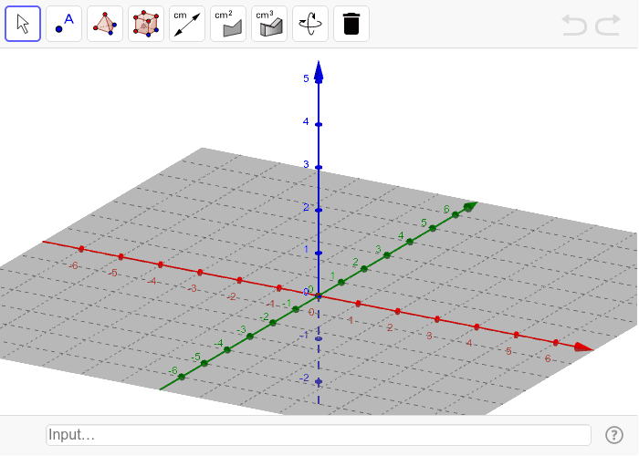Viewport: 639px width, 456px height.
Task: Undo the last action
Action: tap(574, 25)
